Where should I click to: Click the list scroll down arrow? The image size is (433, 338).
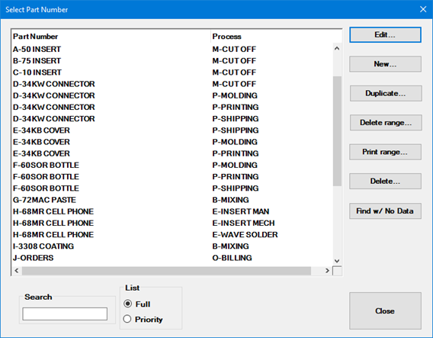point(337,261)
